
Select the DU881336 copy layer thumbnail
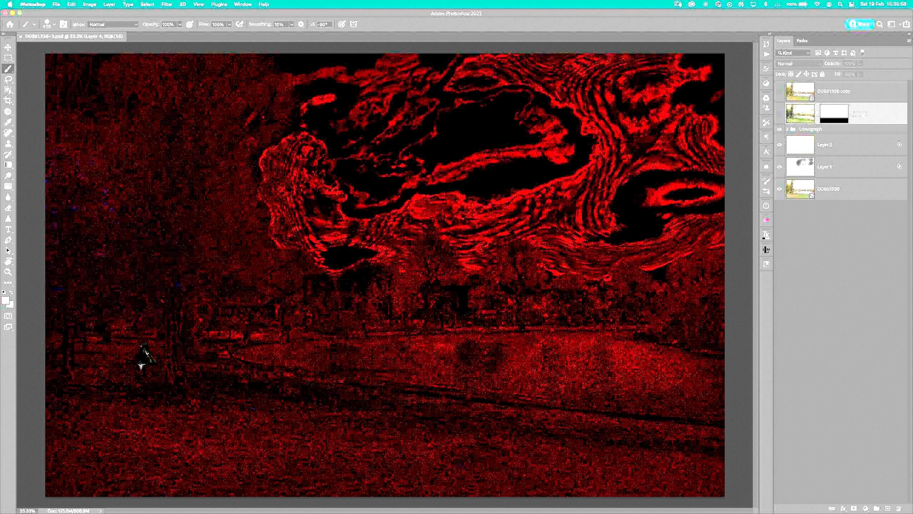tap(800, 91)
